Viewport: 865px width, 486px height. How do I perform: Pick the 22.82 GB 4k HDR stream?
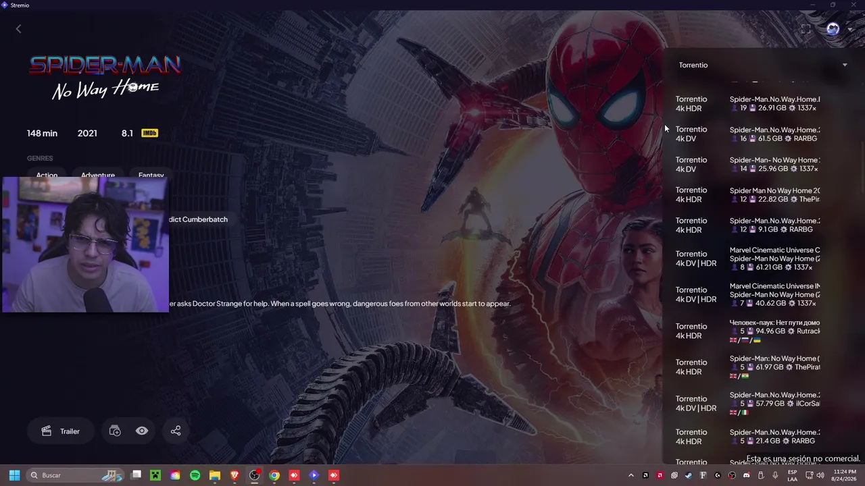pyautogui.click(x=761, y=194)
